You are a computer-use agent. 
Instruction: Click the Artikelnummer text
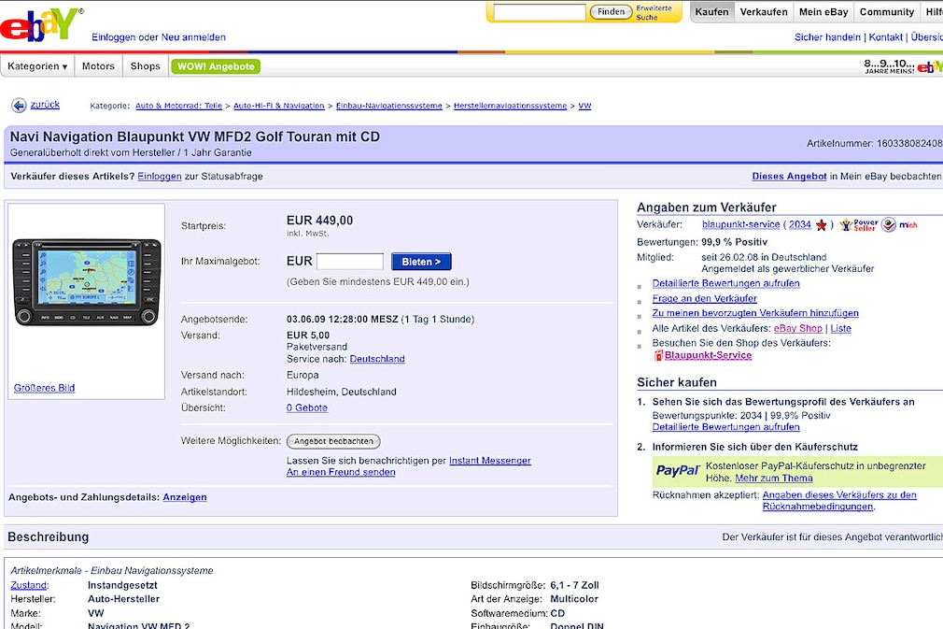[x=875, y=143]
